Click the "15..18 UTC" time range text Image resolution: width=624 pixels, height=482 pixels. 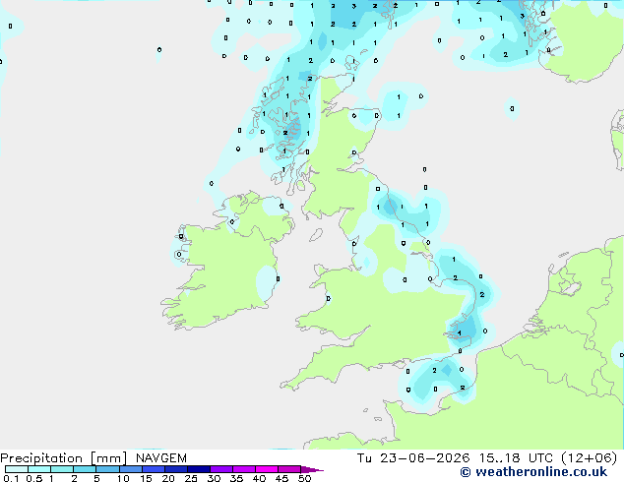516,458
